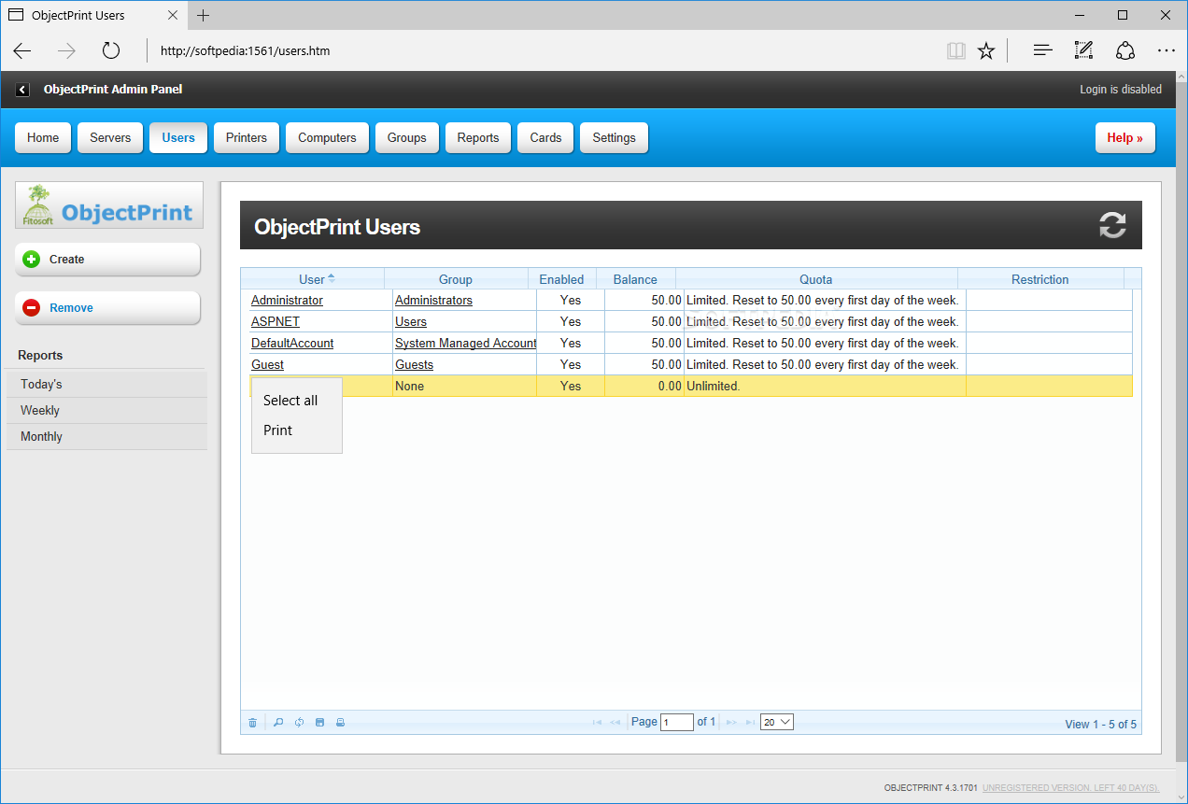This screenshot has height=804, width=1188.
Task: Click the browser Back arrow
Action: pos(22,50)
